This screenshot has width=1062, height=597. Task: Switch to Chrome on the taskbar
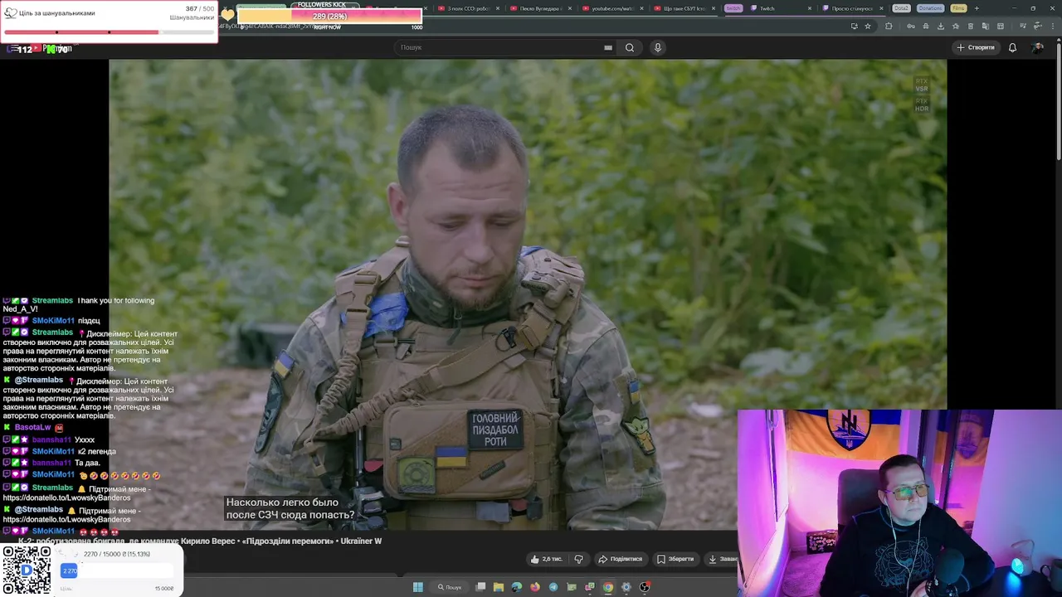point(608,587)
